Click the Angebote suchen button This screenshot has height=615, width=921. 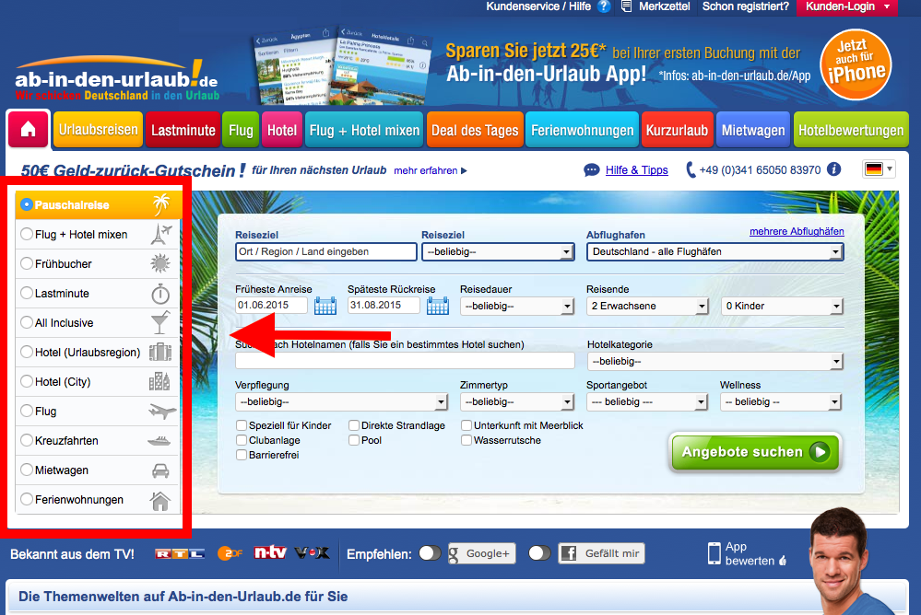(x=755, y=452)
